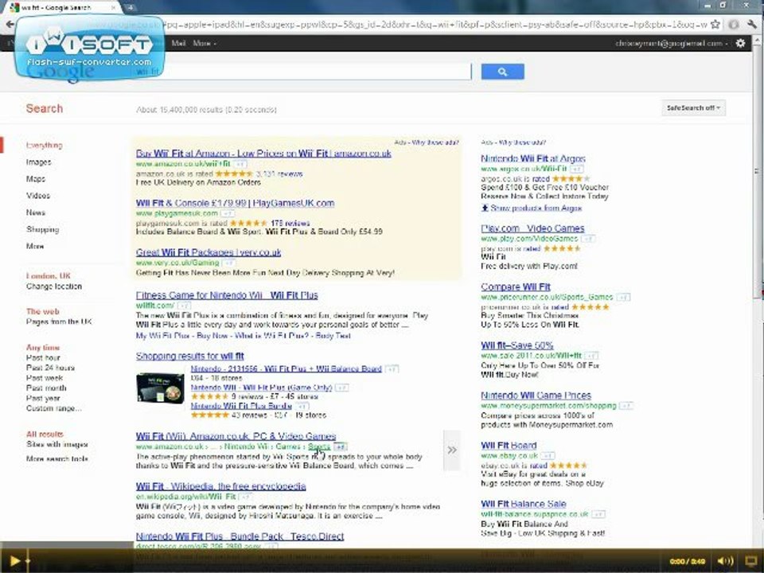Image resolution: width=764 pixels, height=573 pixels.
Task: Toggle fullscreen icon in video bar
Action: [x=751, y=561]
